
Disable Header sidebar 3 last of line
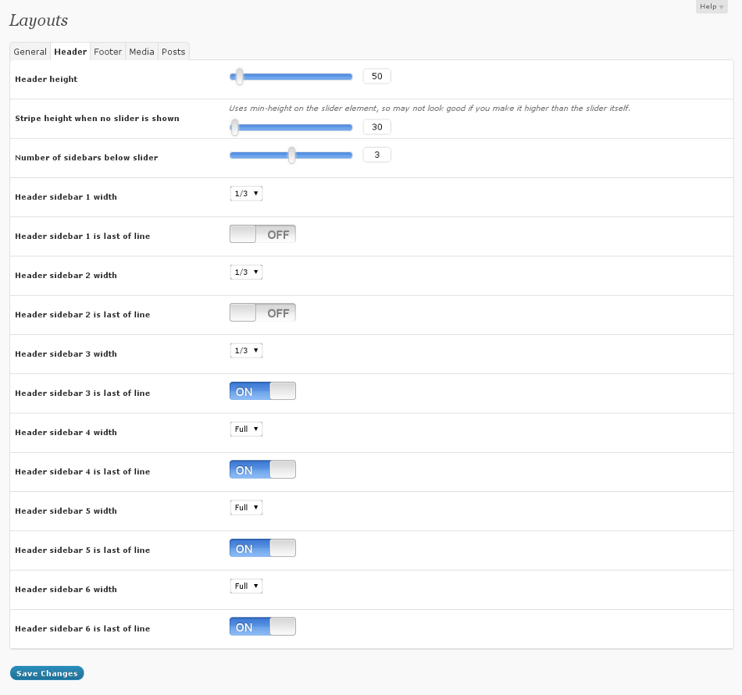pos(262,391)
